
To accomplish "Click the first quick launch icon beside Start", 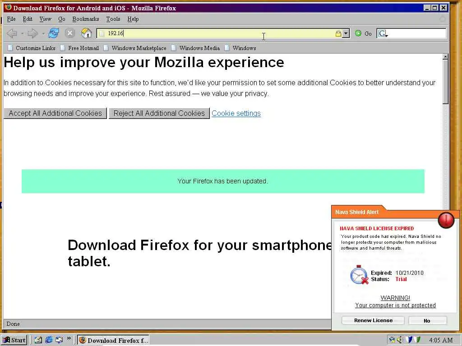I will [38, 340].
